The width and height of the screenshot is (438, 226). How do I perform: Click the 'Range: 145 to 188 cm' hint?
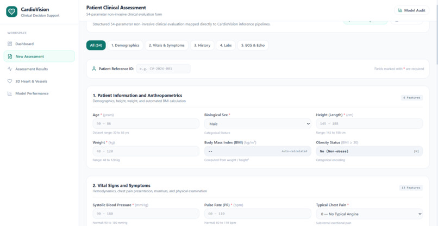(331, 133)
